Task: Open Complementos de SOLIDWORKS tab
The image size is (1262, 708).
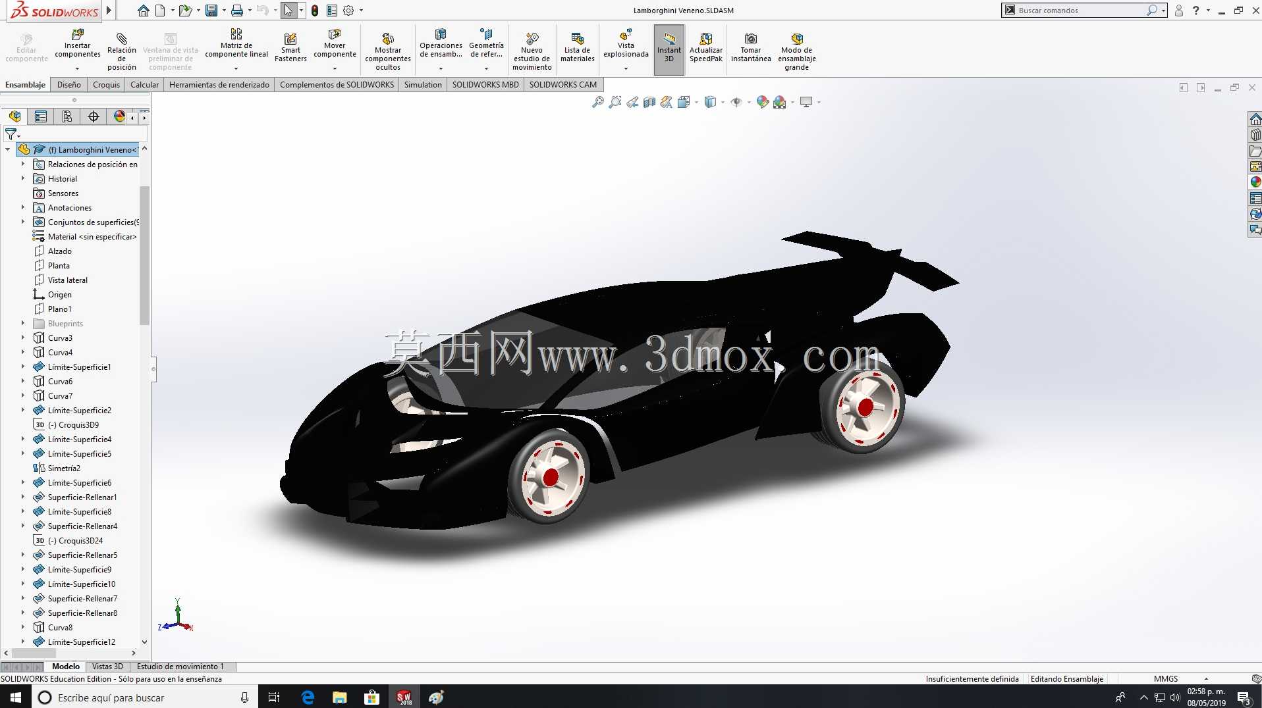Action: pyautogui.click(x=337, y=84)
